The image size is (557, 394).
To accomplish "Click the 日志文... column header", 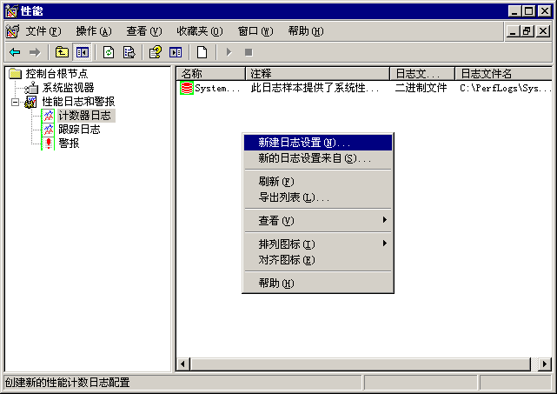I will point(422,74).
